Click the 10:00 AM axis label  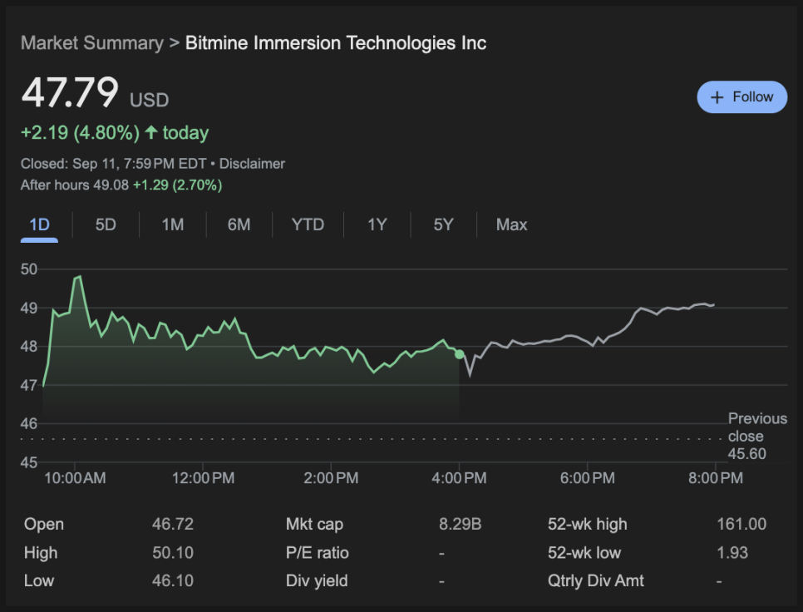click(x=76, y=478)
